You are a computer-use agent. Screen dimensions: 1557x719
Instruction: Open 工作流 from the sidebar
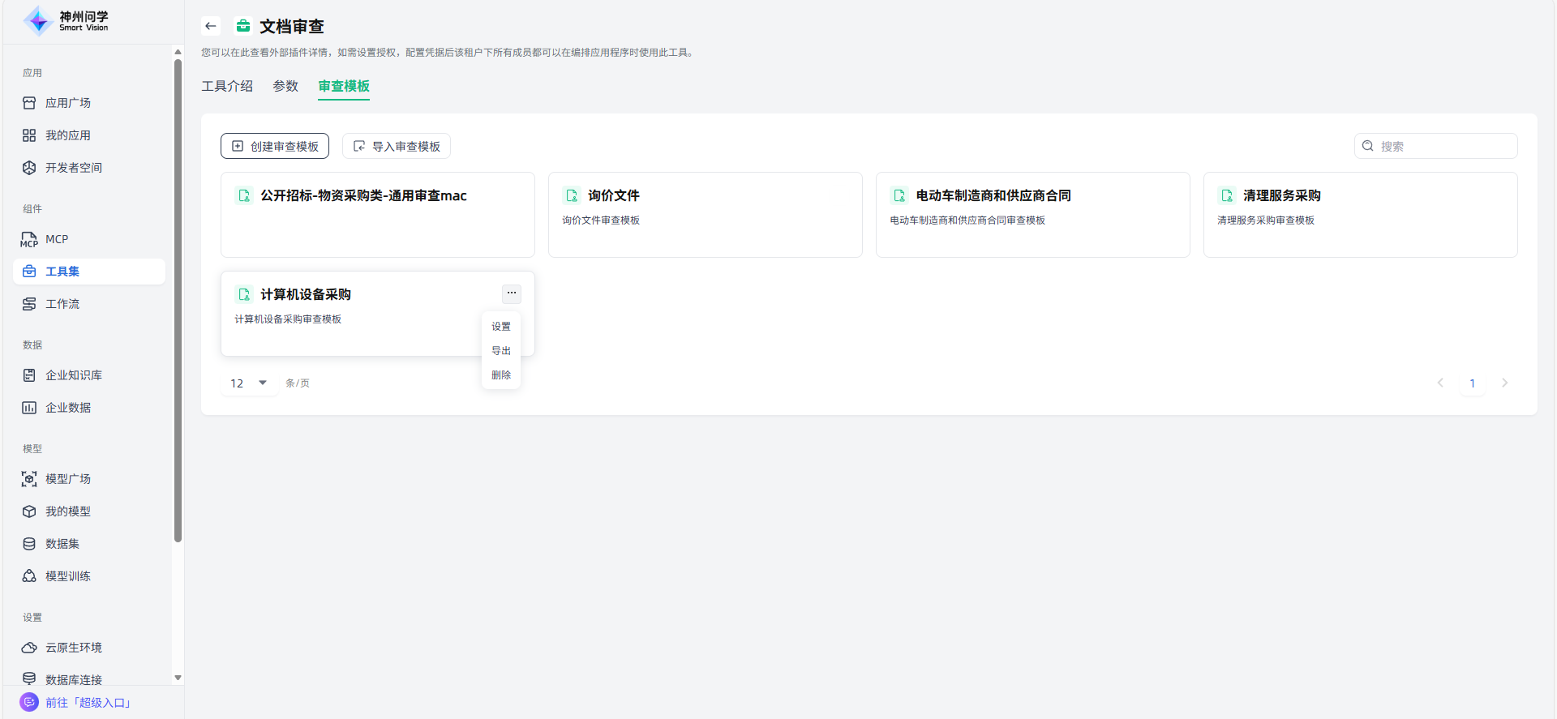(62, 304)
